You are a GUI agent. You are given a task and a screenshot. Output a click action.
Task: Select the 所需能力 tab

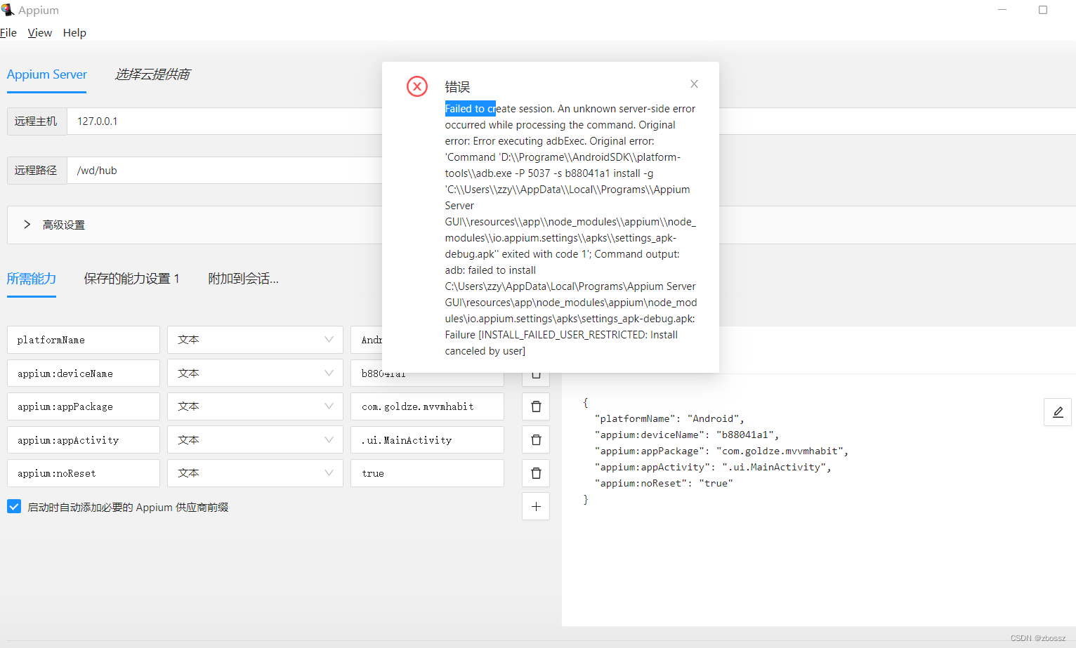[32, 279]
